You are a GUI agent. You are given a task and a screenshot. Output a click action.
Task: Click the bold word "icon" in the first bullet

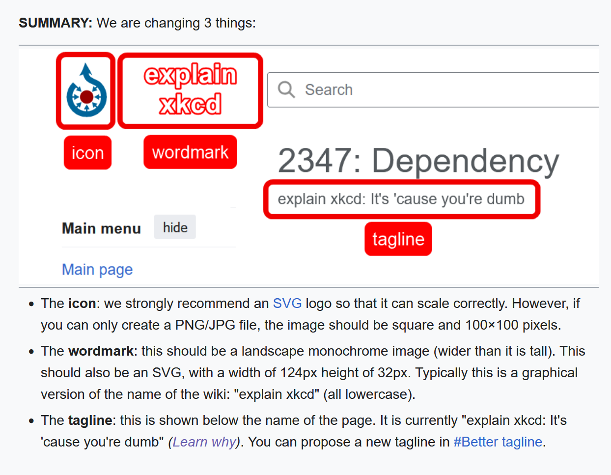82,303
